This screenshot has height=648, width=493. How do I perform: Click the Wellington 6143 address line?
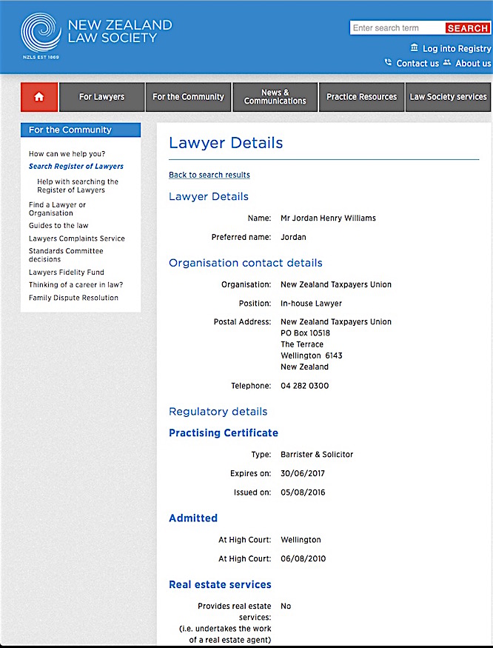(x=311, y=355)
